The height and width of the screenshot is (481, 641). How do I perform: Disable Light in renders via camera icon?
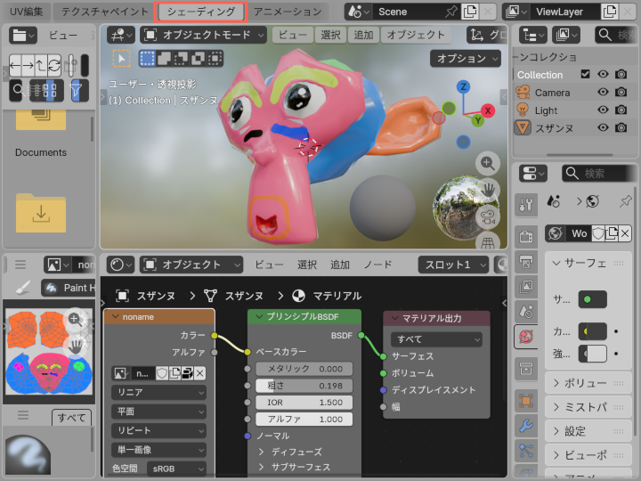(621, 110)
